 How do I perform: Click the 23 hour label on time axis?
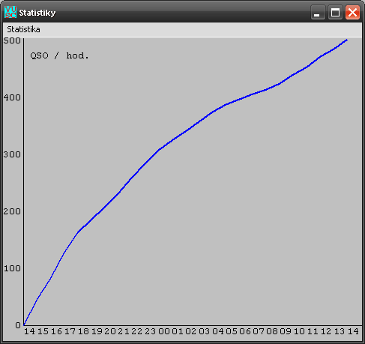tap(151, 331)
